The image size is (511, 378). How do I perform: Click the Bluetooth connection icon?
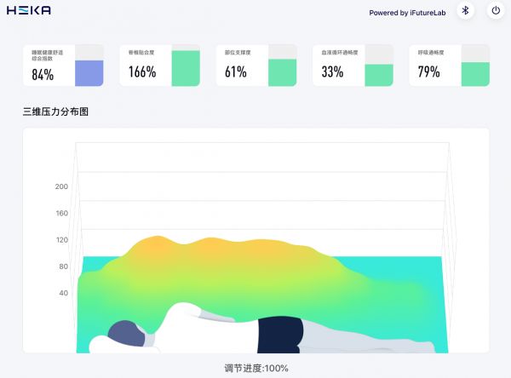[465, 11]
